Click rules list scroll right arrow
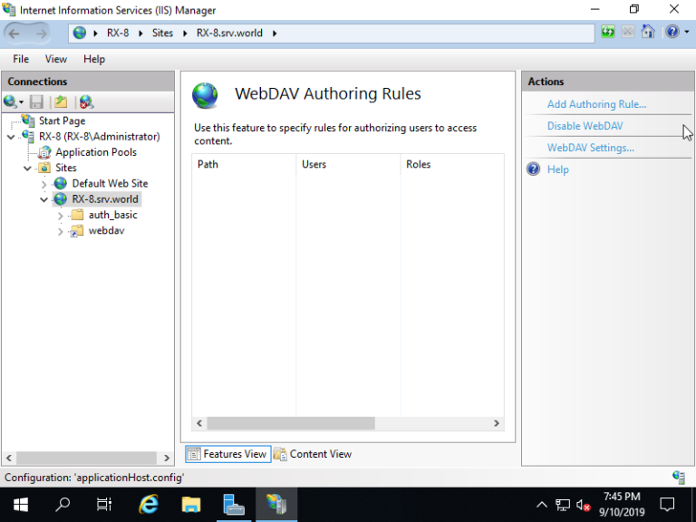 [497, 423]
